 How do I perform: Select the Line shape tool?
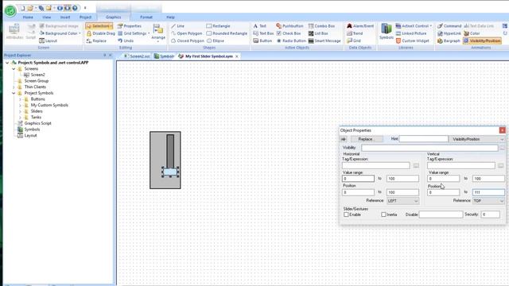coord(177,26)
